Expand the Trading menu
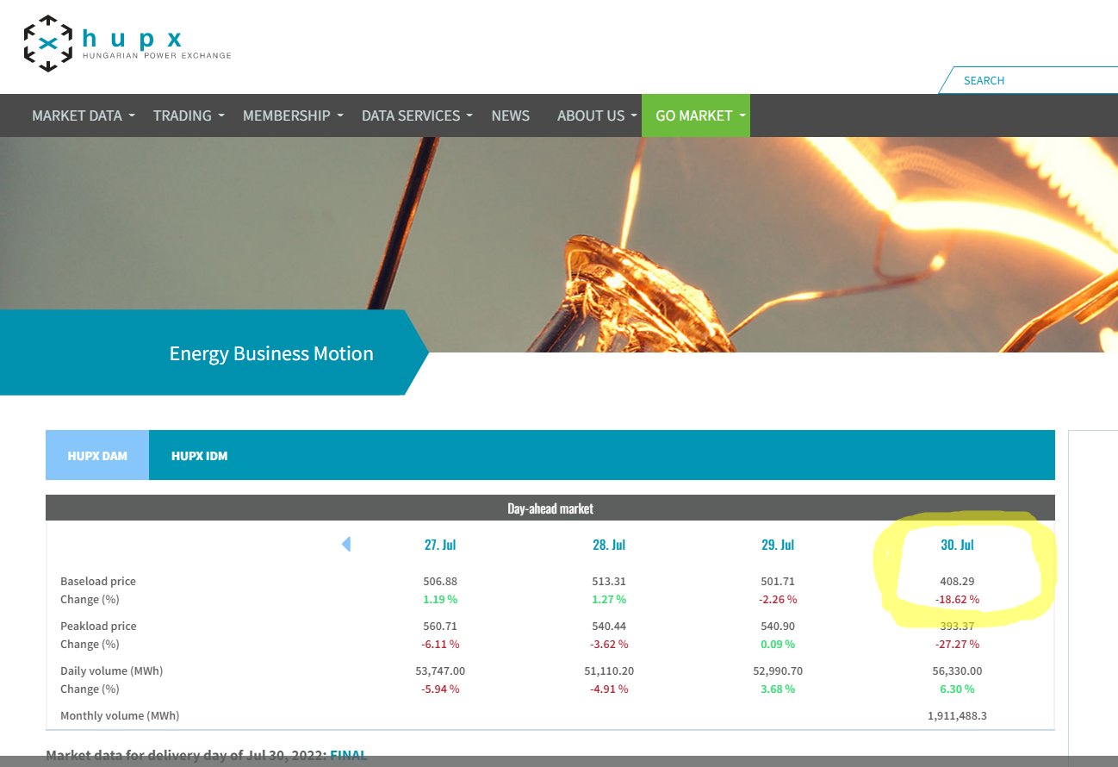 [188, 115]
